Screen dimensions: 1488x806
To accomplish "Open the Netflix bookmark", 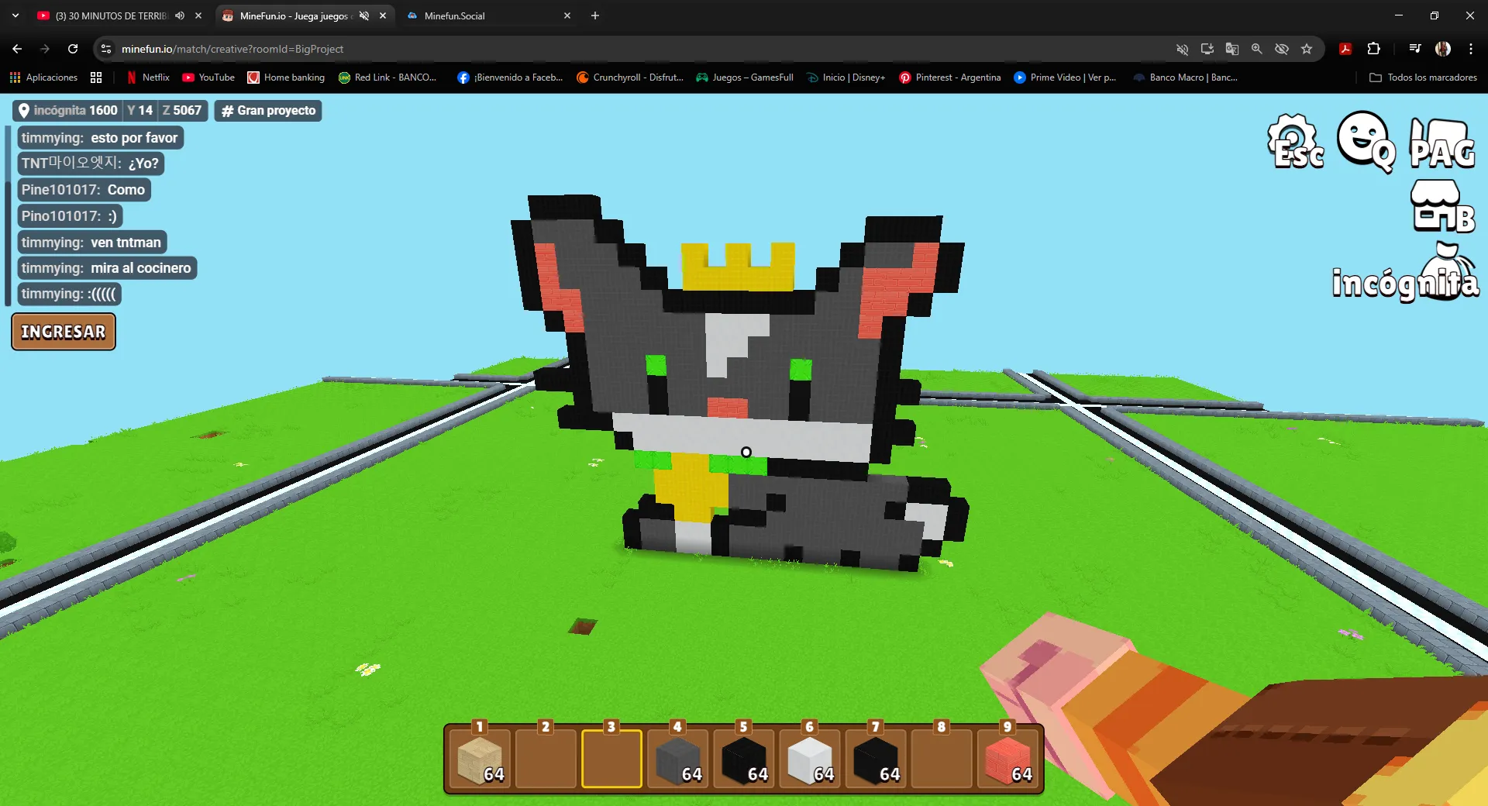I will point(148,77).
